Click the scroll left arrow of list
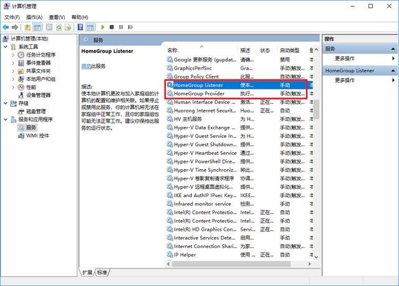The height and width of the screenshot is (286, 399). click(x=168, y=264)
